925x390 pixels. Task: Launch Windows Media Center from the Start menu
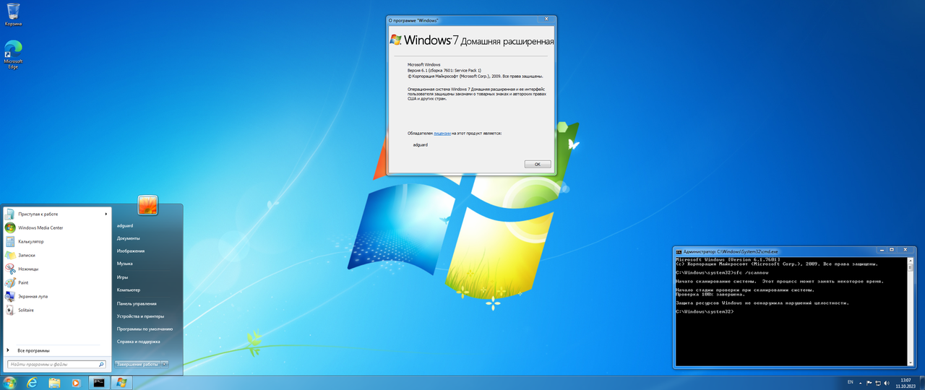click(x=56, y=227)
